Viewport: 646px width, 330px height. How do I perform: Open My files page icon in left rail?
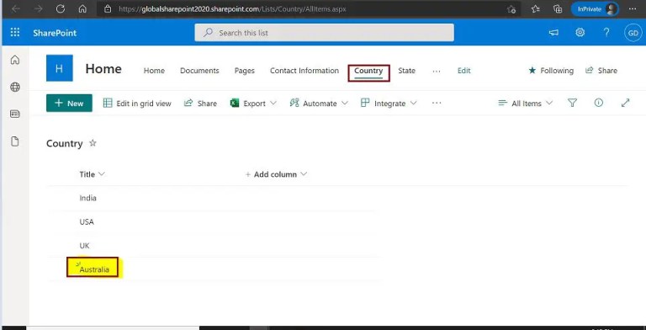[x=15, y=142]
